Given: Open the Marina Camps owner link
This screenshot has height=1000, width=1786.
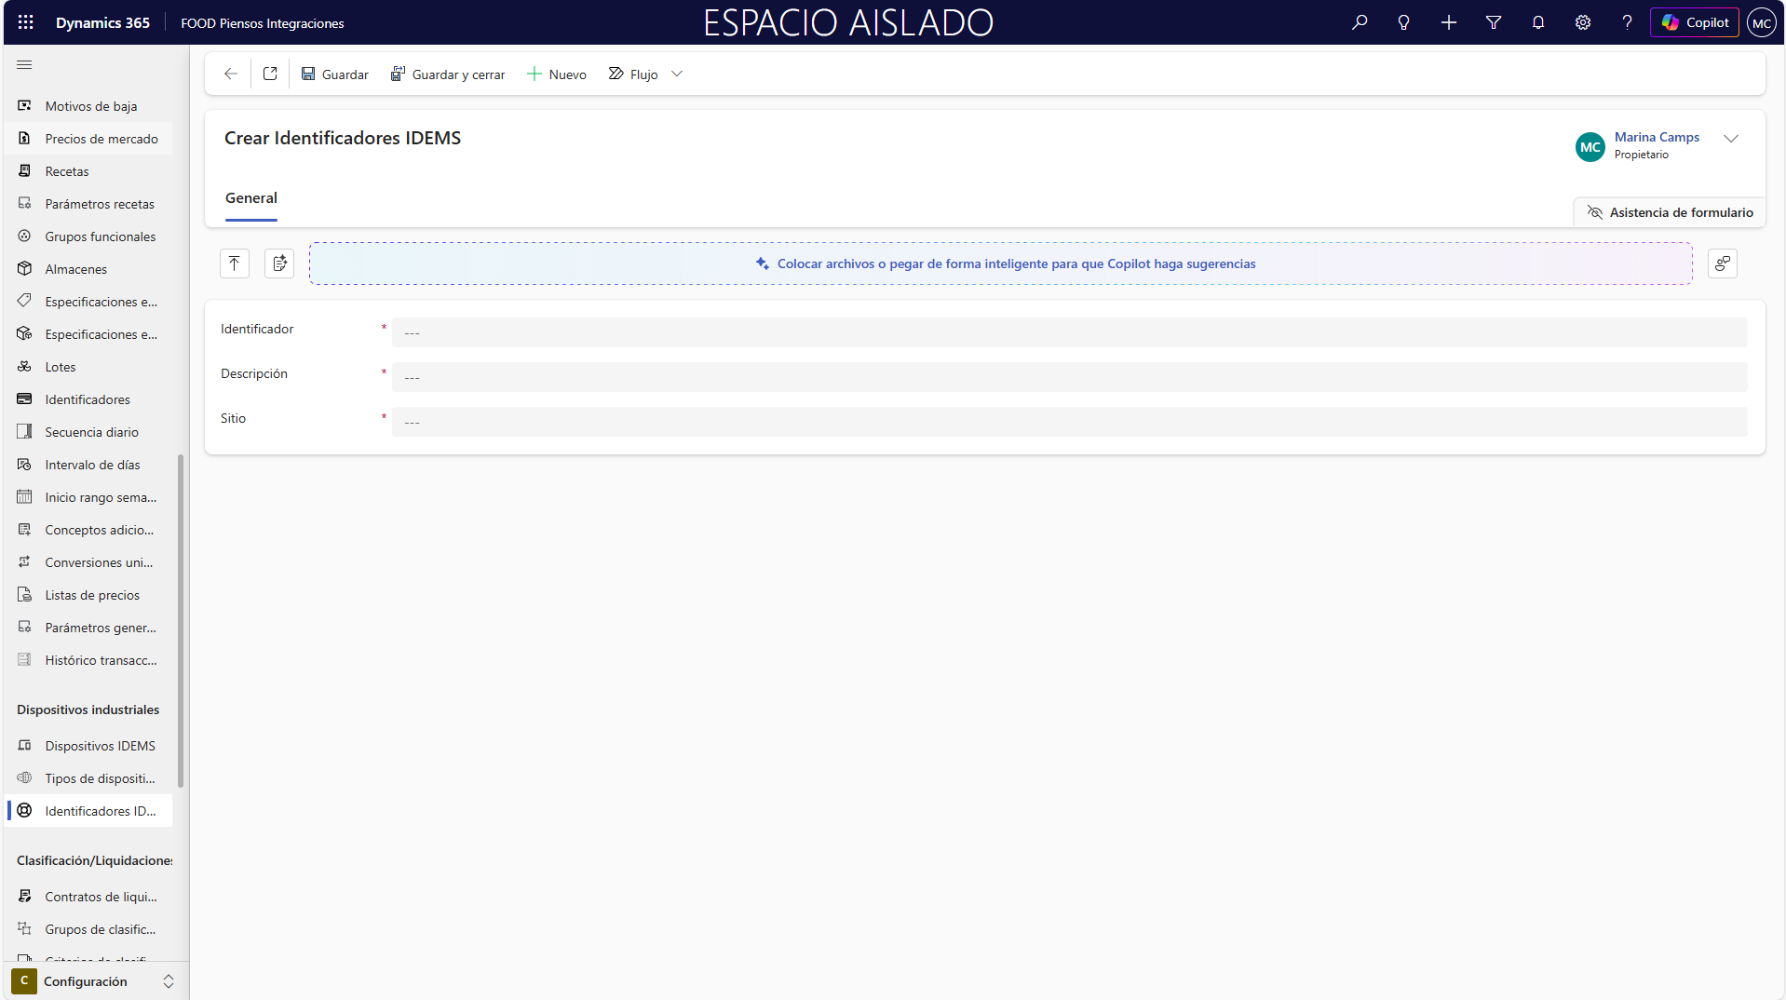Looking at the screenshot, I should pyautogui.click(x=1656, y=137).
